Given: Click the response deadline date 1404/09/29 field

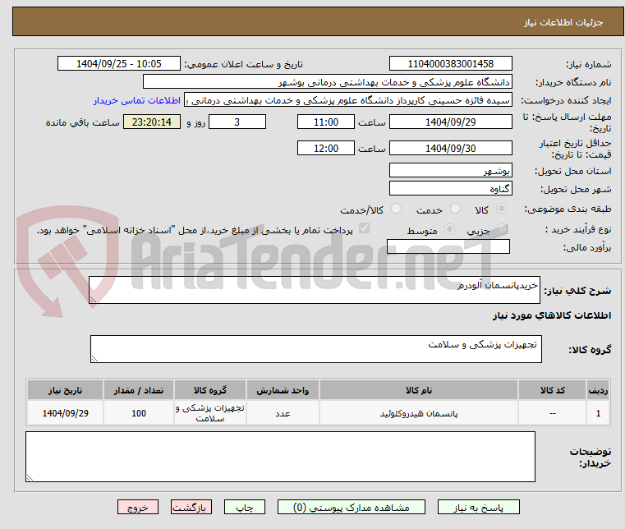Looking at the screenshot, I should (450, 122).
